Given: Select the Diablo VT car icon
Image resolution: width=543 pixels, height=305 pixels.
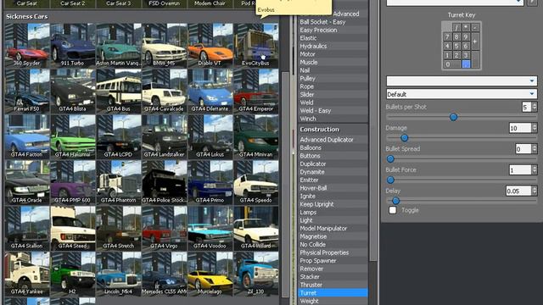Looking at the screenshot, I should [210, 45].
